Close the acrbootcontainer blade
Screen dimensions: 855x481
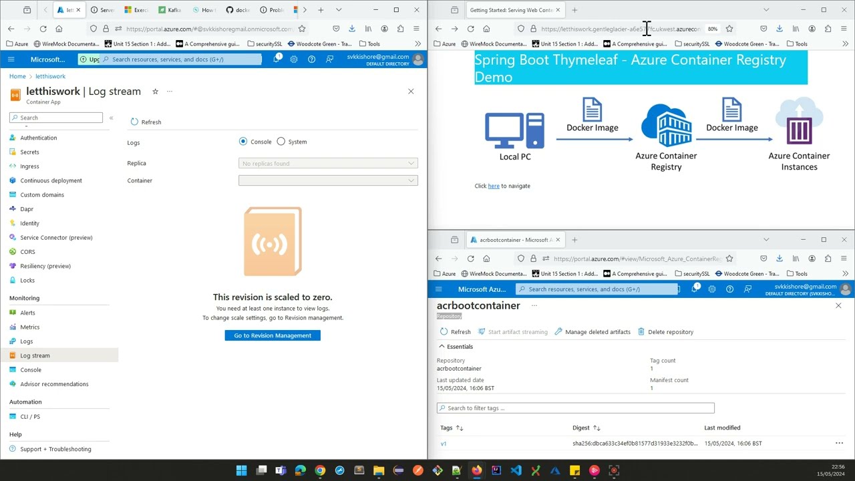tap(838, 306)
